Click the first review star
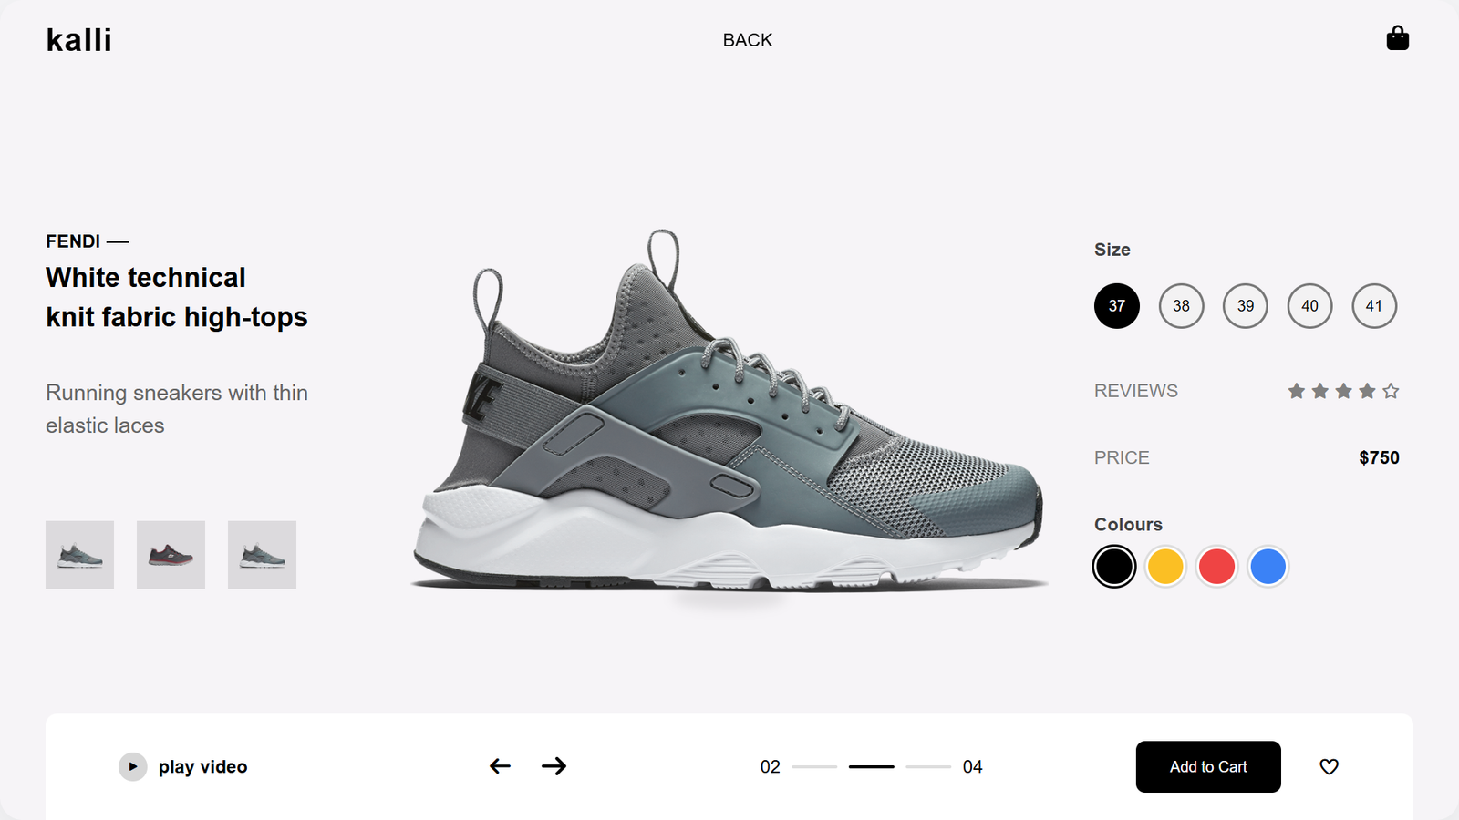Image resolution: width=1459 pixels, height=820 pixels. pos(1296,391)
